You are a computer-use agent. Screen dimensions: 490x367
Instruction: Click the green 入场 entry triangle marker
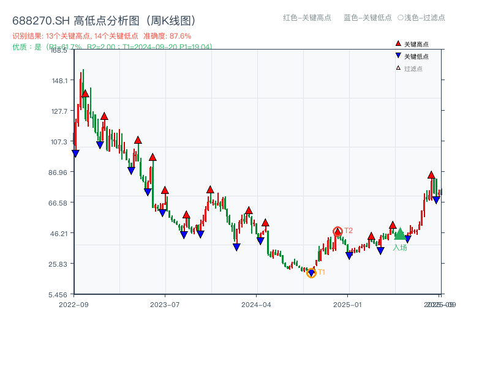[401, 235]
